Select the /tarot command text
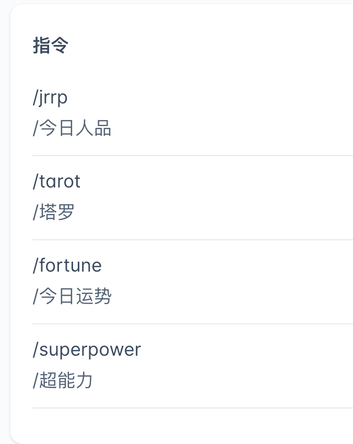This screenshot has height=444, width=353. 56,181
